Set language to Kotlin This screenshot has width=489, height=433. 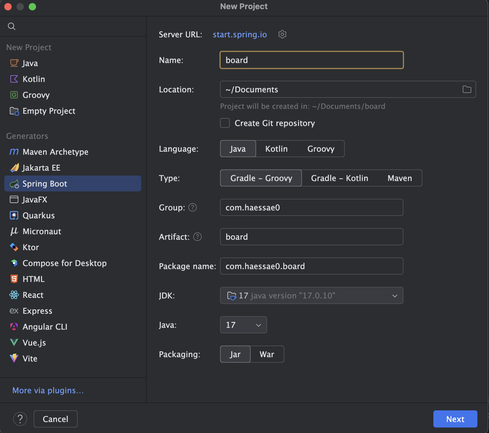276,149
